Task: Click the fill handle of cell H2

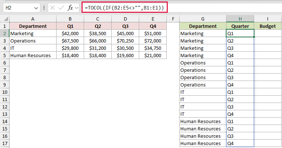Action: pyautogui.click(x=254, y=37)
